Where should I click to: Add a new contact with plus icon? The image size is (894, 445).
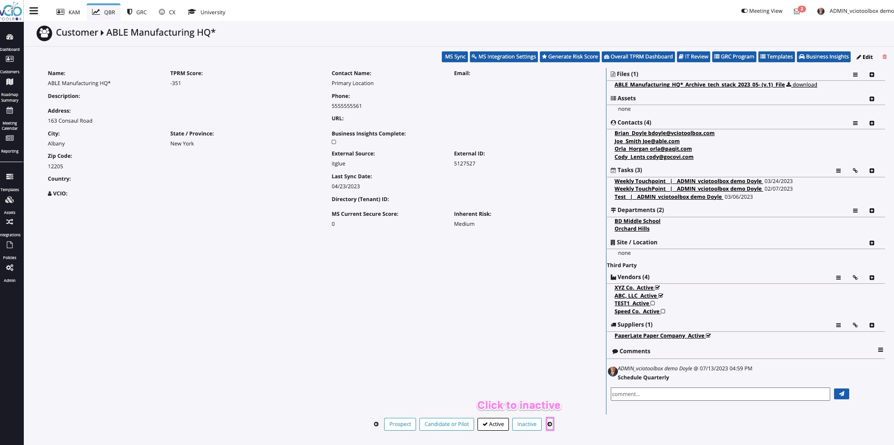872,123
